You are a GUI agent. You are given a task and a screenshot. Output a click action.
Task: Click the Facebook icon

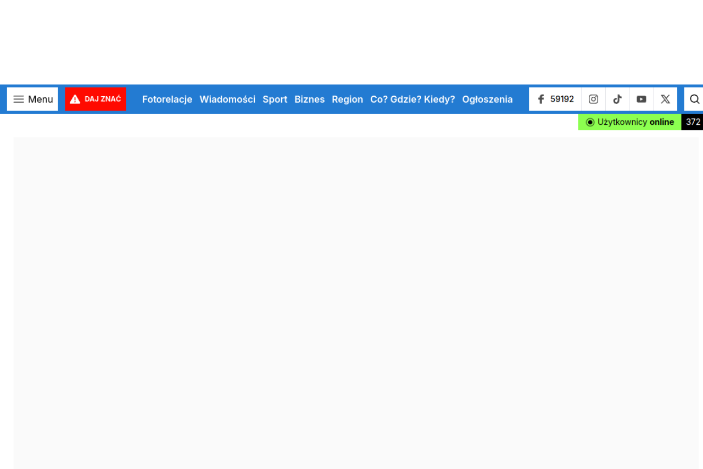[541, 99]
